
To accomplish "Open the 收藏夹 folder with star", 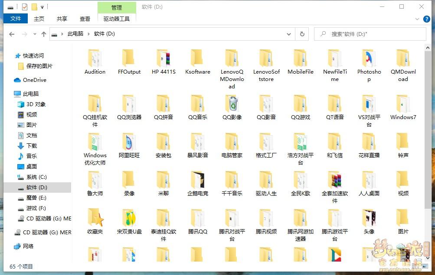I will coord(95,222).
